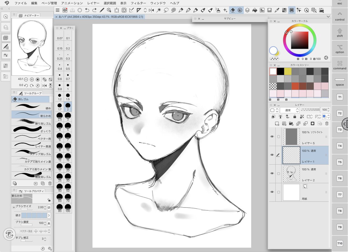Click the Redo arrow icon
Image resolution: width=348 pixels, height=252 pixels.
95,10
